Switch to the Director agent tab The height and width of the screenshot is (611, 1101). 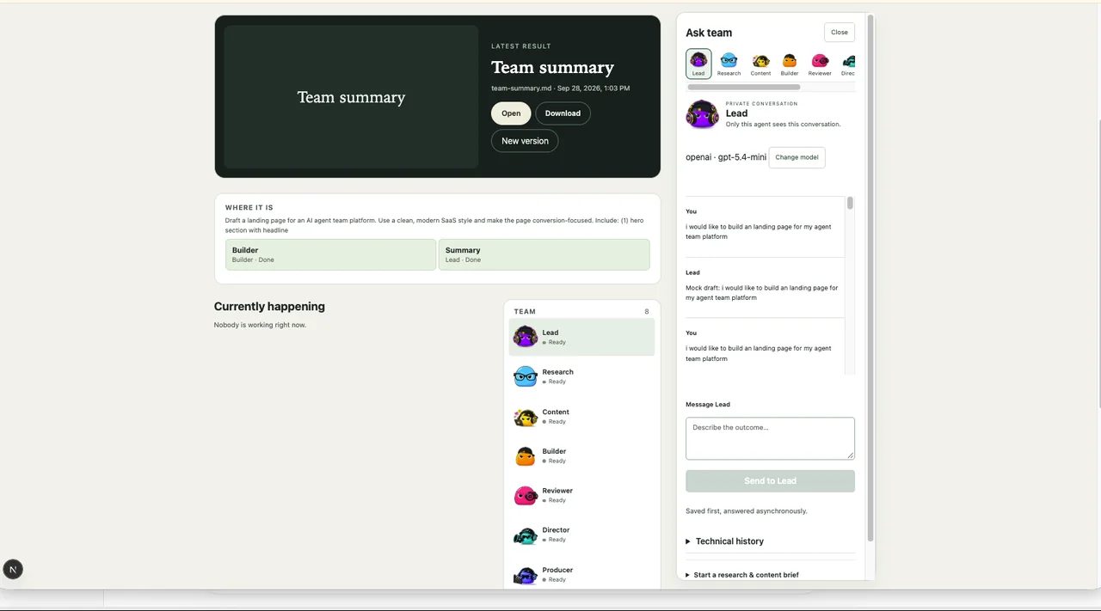(x=848, y=64)
